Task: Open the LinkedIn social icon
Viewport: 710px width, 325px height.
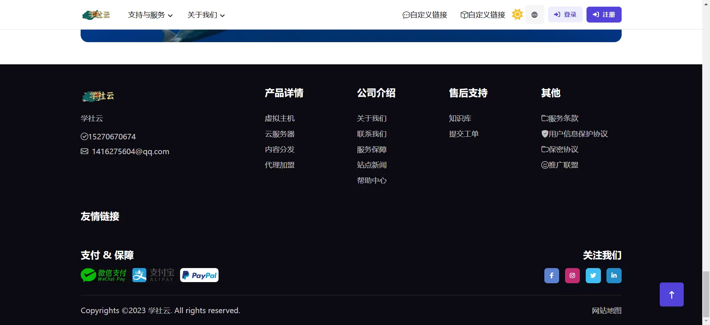Action: (614, 275)
